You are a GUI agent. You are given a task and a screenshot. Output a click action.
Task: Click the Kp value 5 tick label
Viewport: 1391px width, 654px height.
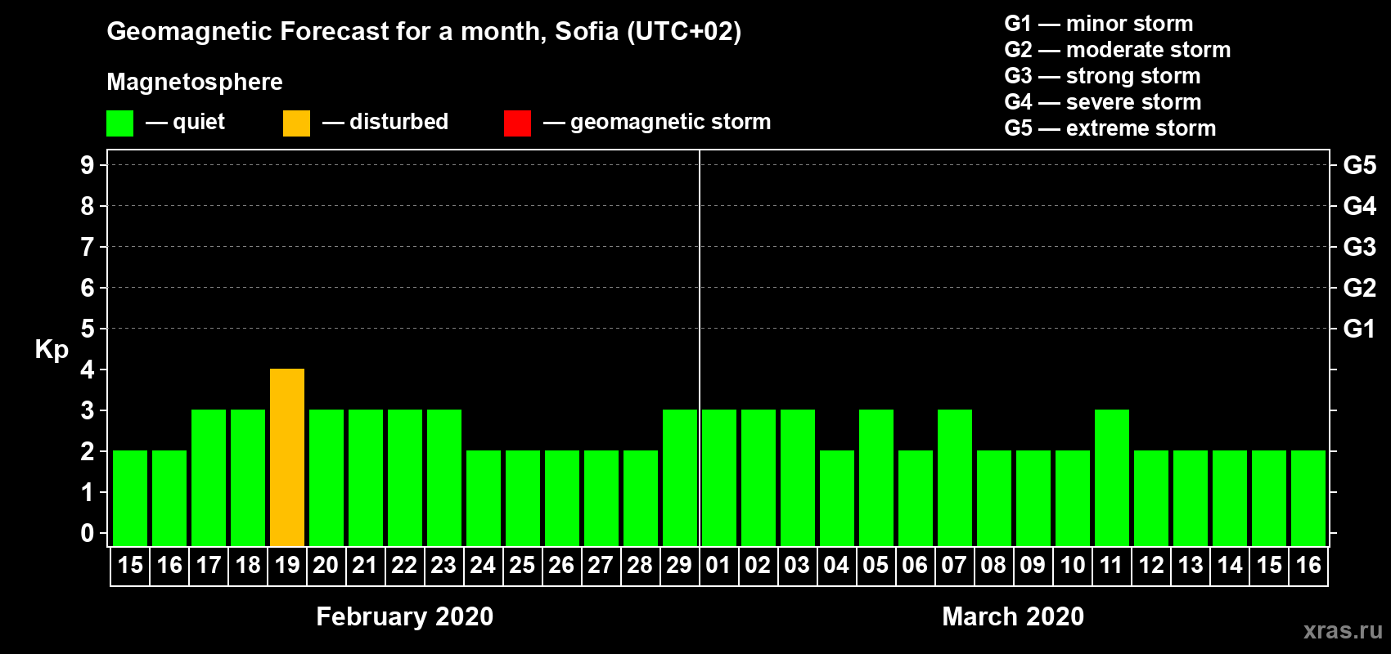click(88, 329)
